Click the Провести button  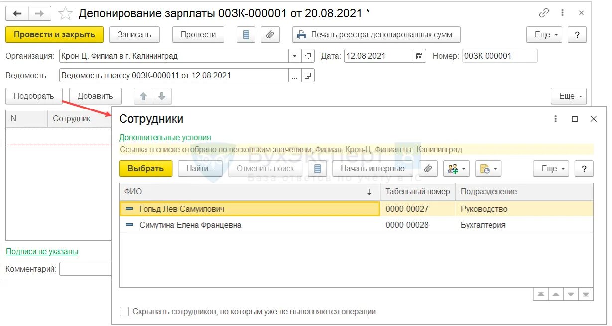click(x=198, y=35)
